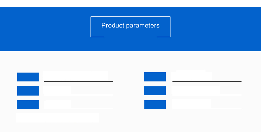The height and width of the screenshot is (132, 261).
Task: Click the underline beneath last right-column field
Action: tap(207, 109)
